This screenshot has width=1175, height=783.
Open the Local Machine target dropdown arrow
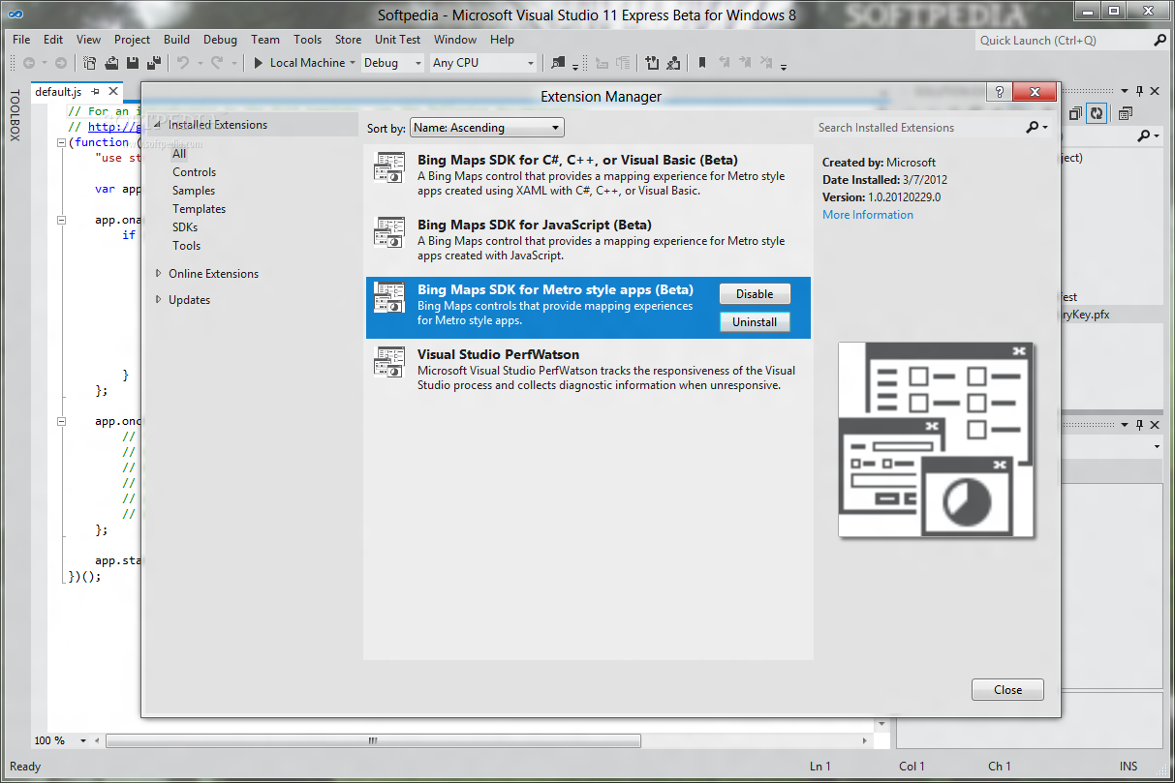click(x=354, y=63)
